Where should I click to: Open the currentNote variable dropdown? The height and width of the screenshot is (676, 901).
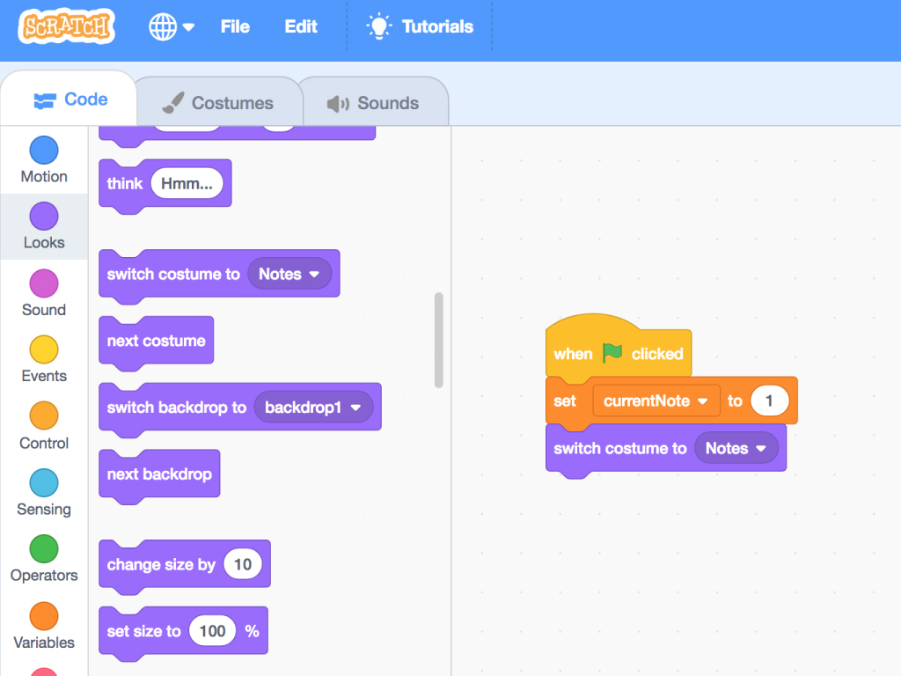(656, 400)
